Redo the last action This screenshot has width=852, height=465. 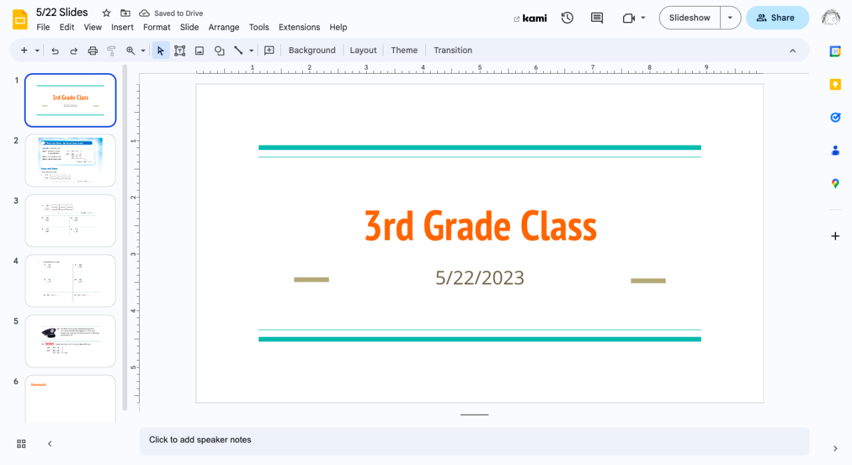(74, 50)
